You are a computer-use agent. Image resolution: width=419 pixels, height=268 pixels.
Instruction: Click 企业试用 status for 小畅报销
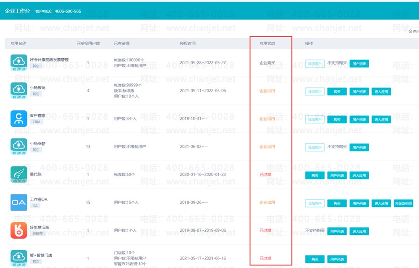pyautogui.click(x=267, y=91)
